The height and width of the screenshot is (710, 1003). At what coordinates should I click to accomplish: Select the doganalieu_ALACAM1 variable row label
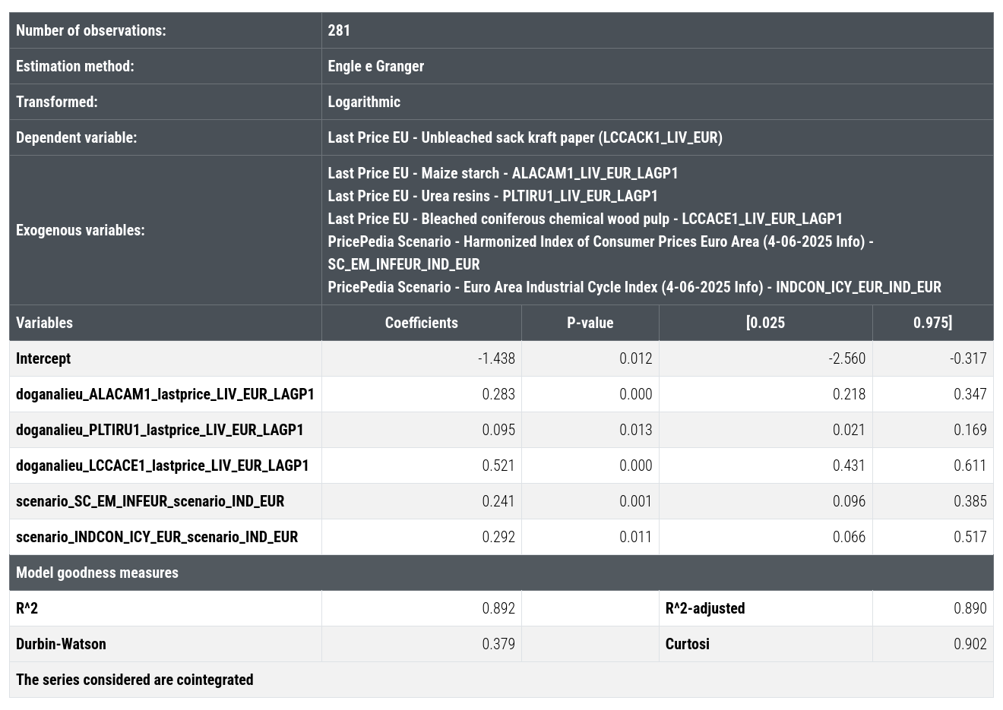tap(165, 394)
